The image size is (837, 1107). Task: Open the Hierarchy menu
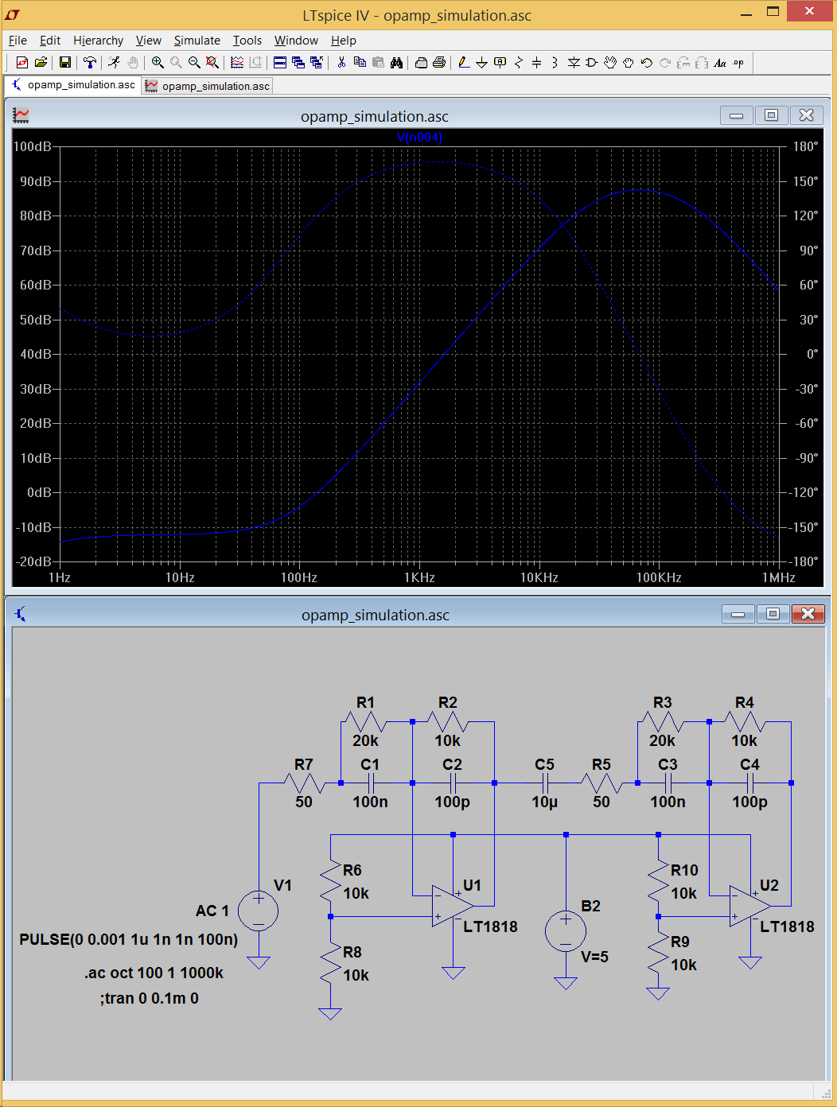pyautogui.click(x=98, y=41)
